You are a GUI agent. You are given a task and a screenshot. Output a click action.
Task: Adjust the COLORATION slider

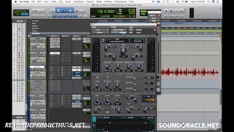pos(135,78)
